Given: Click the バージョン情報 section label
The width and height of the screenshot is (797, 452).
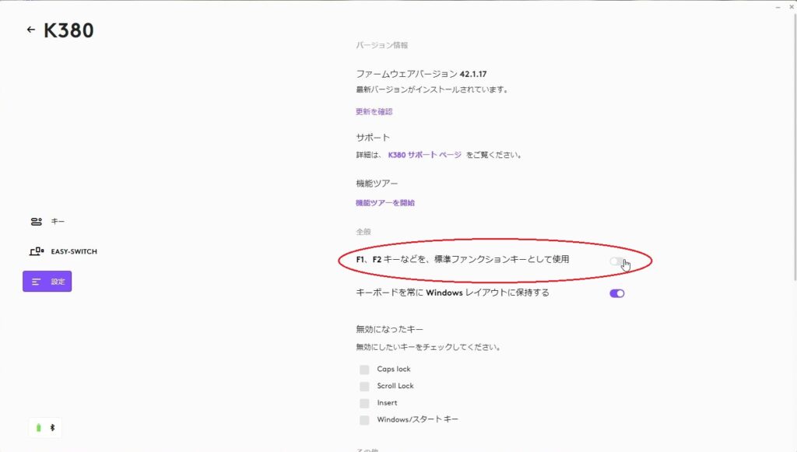Looking at the screenshot, I should point(381,45).
